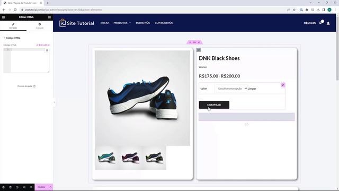Collapse the Código HTML section
The image size is (339, 191).
[x=12, y=38]
